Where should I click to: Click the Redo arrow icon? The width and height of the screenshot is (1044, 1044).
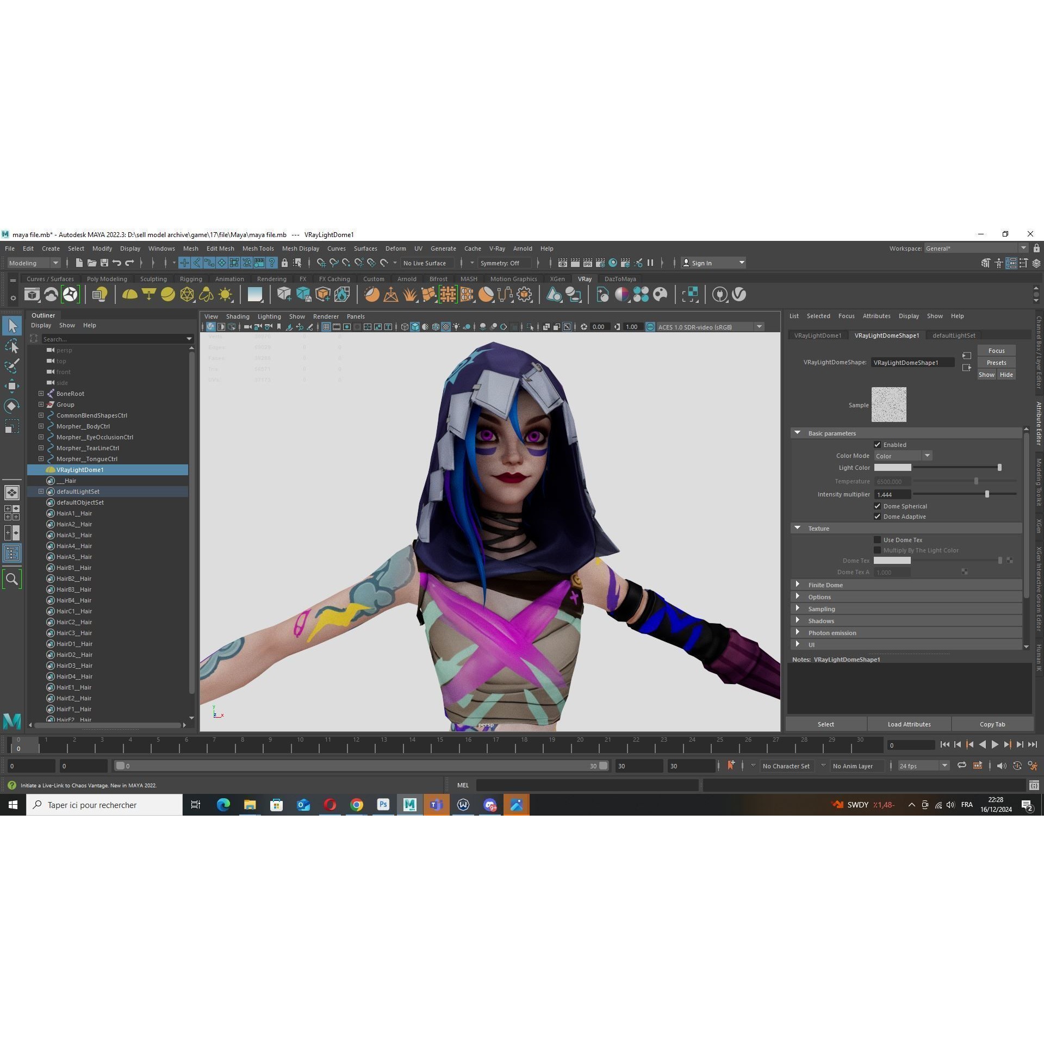click(x=129, y=263)
